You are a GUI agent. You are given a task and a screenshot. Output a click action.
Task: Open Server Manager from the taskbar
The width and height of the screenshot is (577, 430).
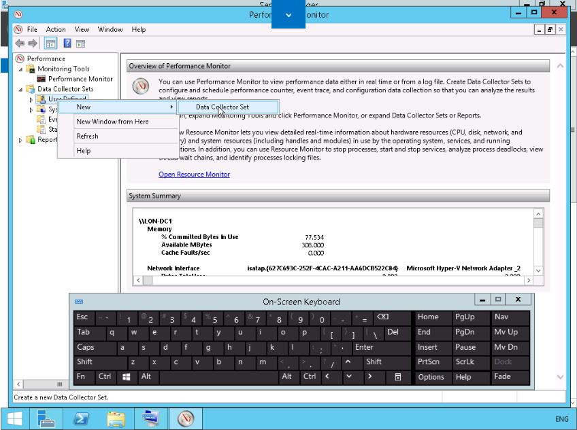pyautogui.click(x=46, y=418)
